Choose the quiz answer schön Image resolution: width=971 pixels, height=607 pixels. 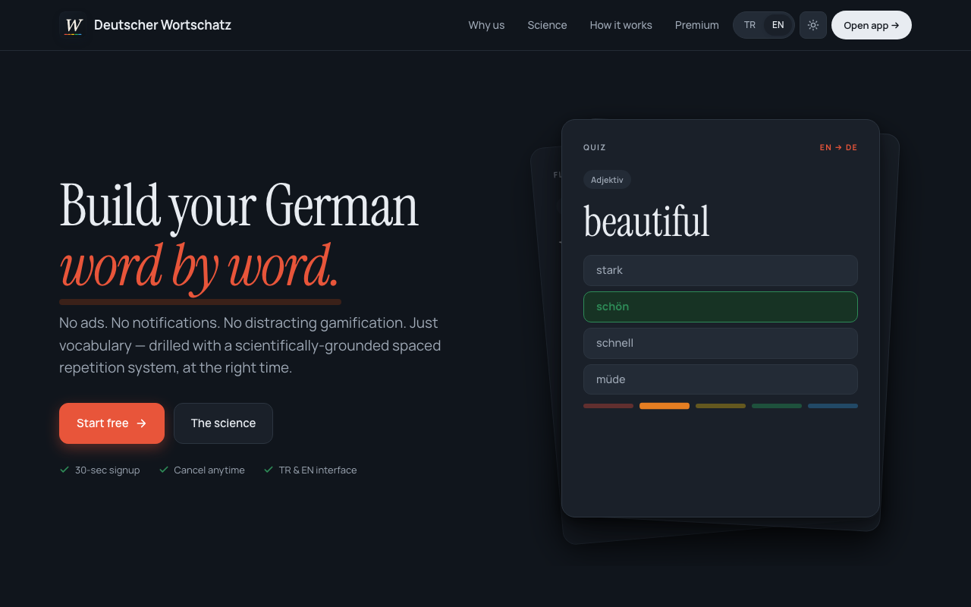click(720, 307)
